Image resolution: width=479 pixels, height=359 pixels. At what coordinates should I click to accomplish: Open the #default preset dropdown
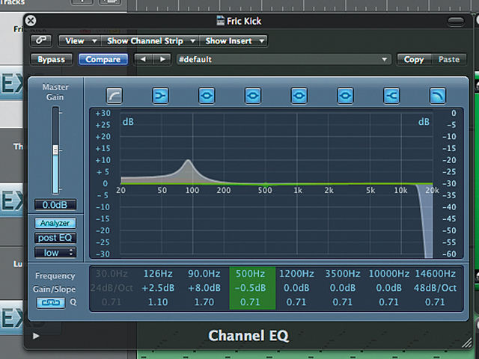click(284, 59)
